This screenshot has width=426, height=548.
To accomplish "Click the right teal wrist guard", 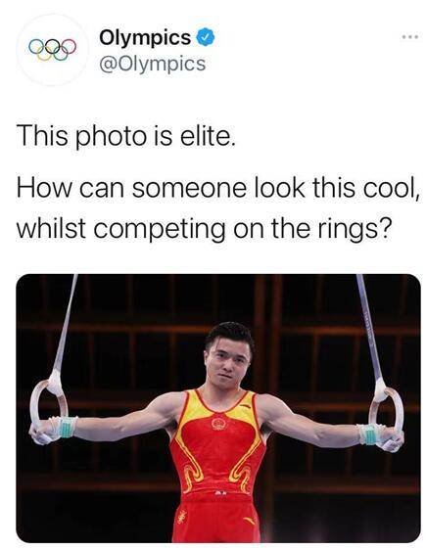I will [x=369, y=434].
